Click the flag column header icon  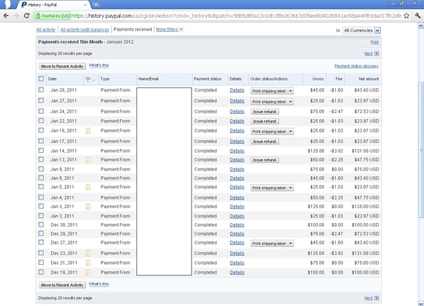88,79
